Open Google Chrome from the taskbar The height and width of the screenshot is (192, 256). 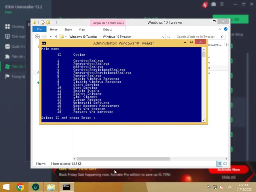tap(20, 187)
